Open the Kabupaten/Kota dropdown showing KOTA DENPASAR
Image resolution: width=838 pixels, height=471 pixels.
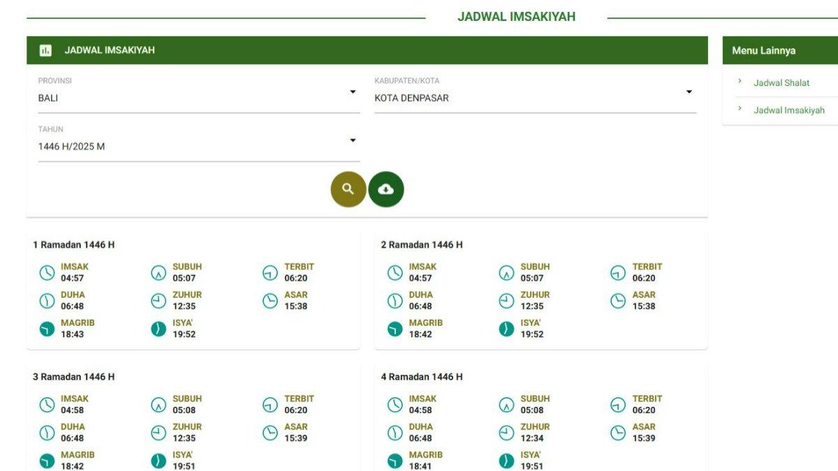534,98
